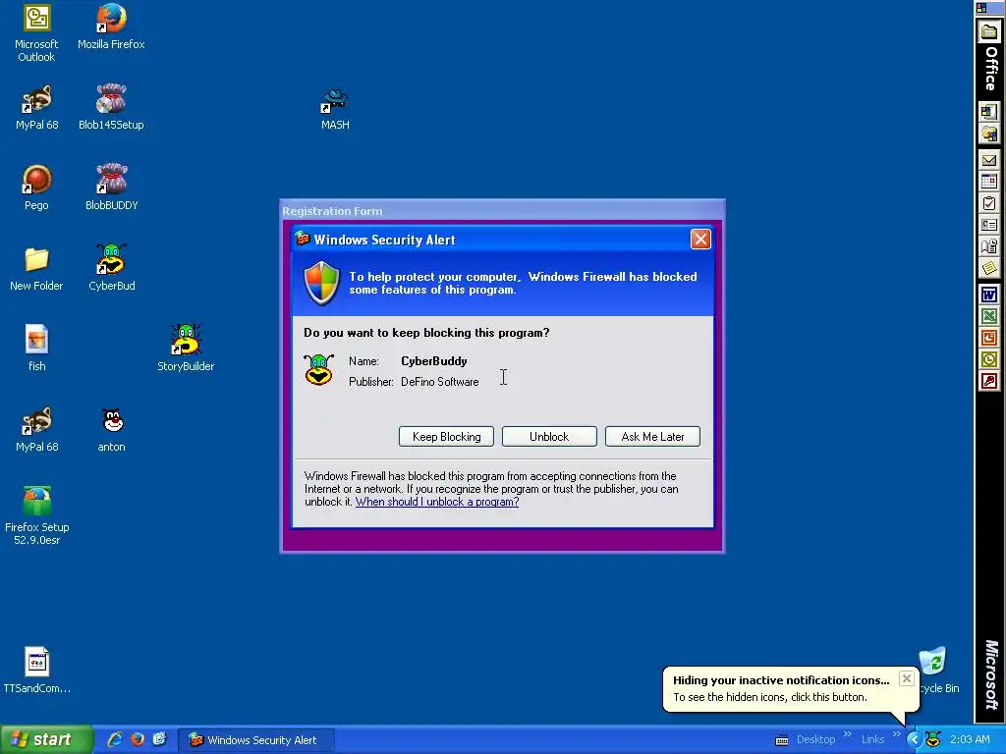Select the New Folder desktop icon

click(x=36, y=269)
